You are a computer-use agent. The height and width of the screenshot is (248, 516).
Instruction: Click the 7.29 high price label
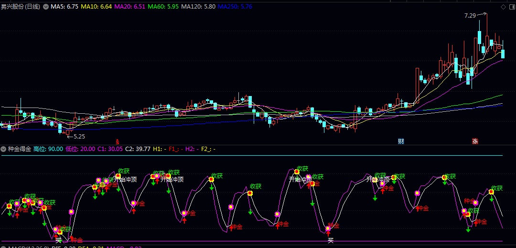[x=470, y=15]
